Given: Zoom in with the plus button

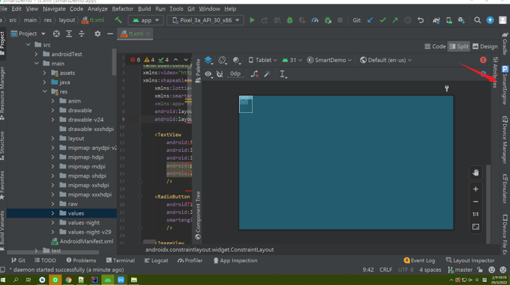Looking at the screenshot, I should [475, 189].
